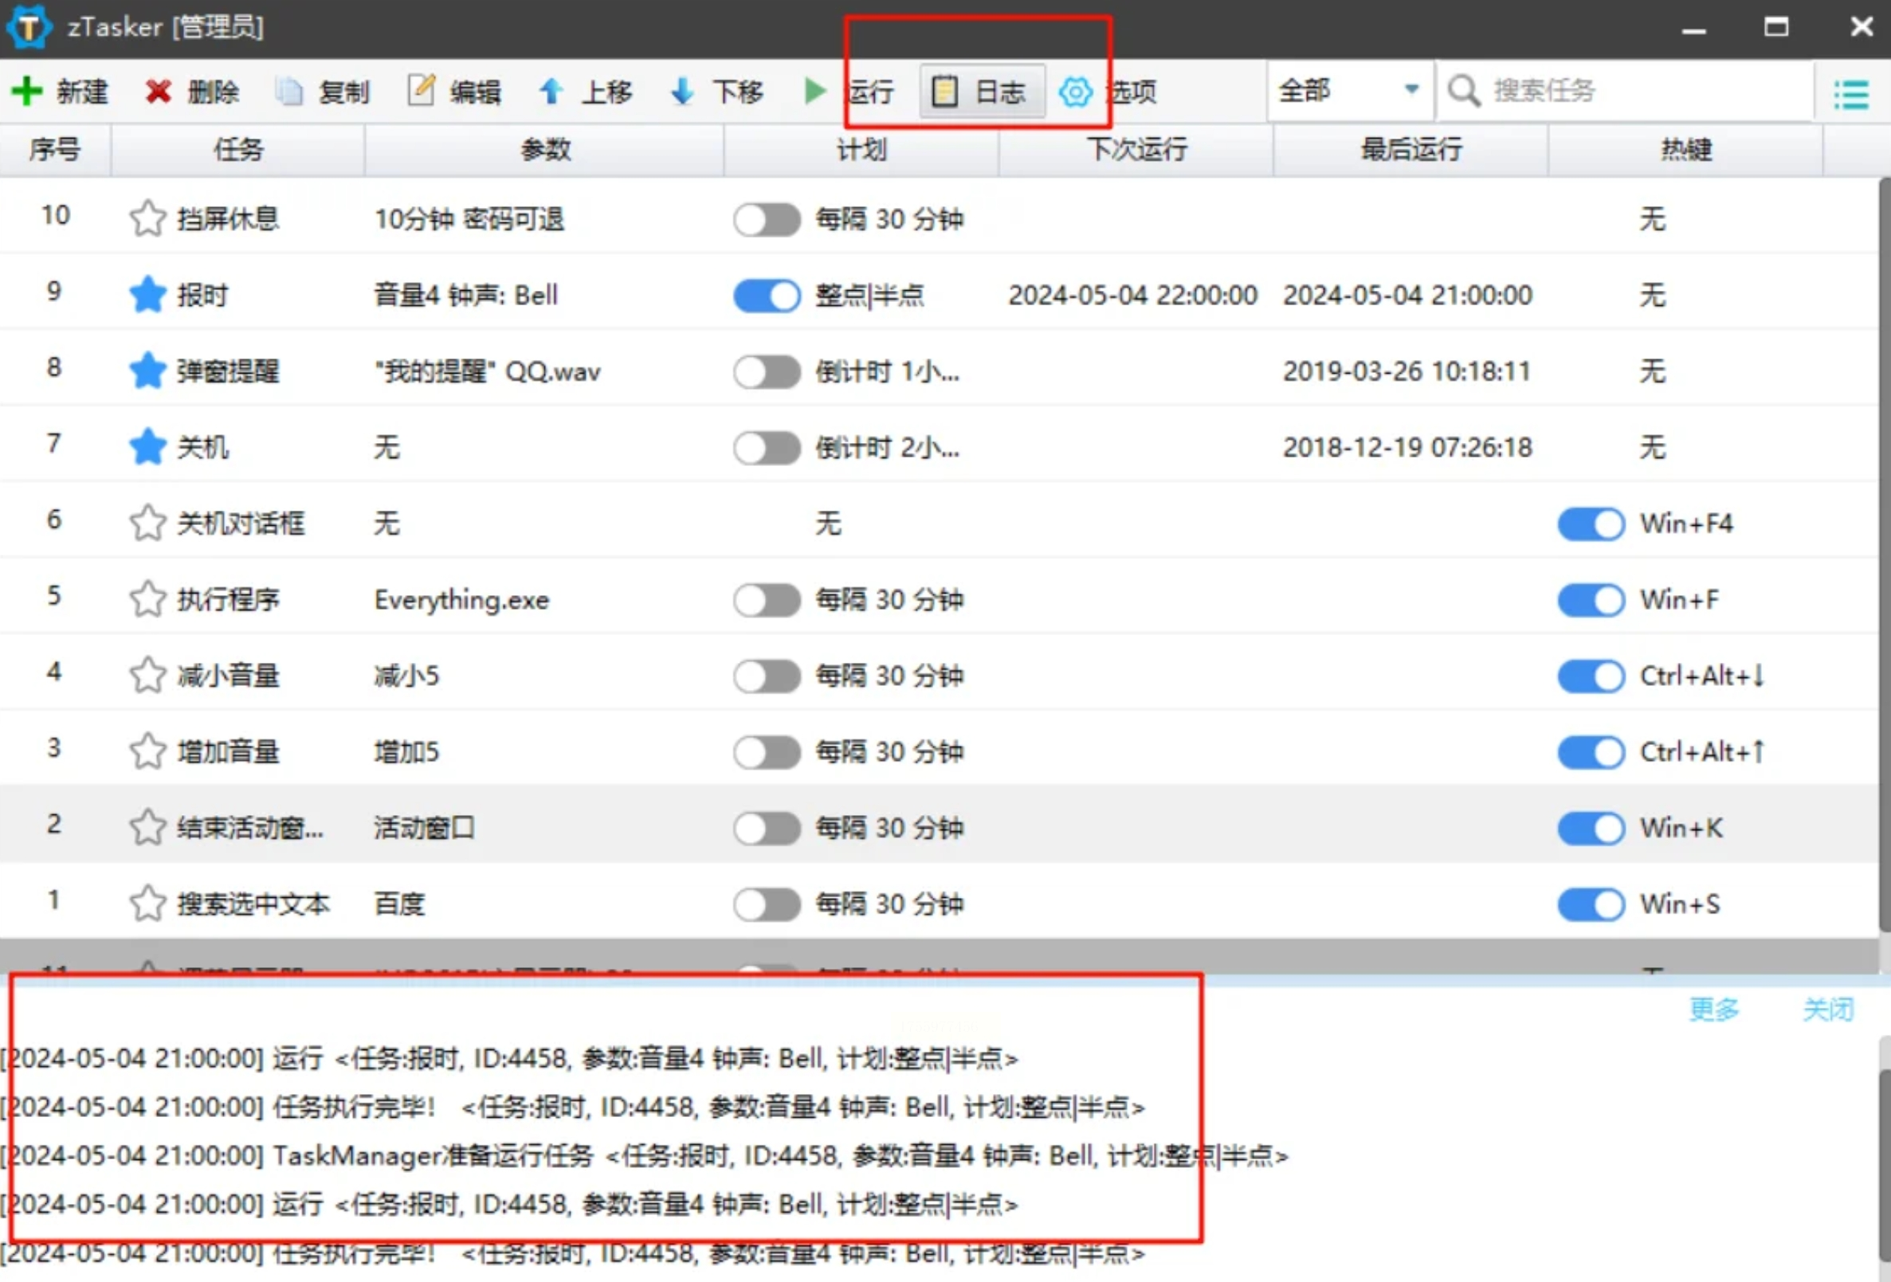This screenshot has width=1891, height=1282.
Task: Click the 编辑 pencil edit icon
Action: click(x=421, y=91)
